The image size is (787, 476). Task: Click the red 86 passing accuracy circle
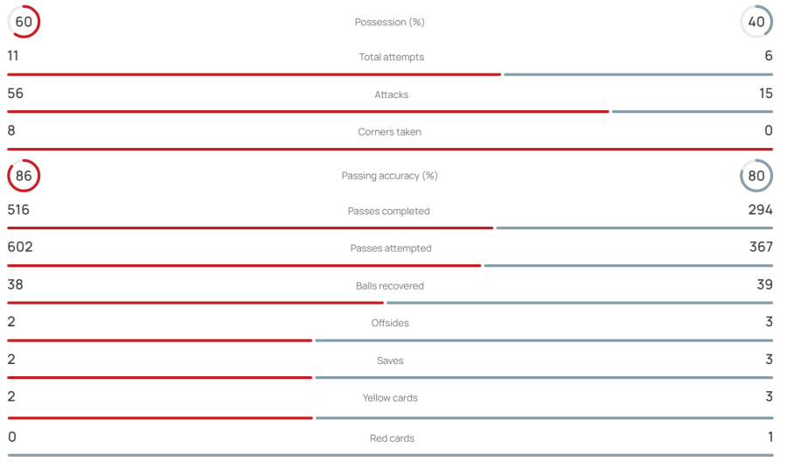[x=24, y=176]
